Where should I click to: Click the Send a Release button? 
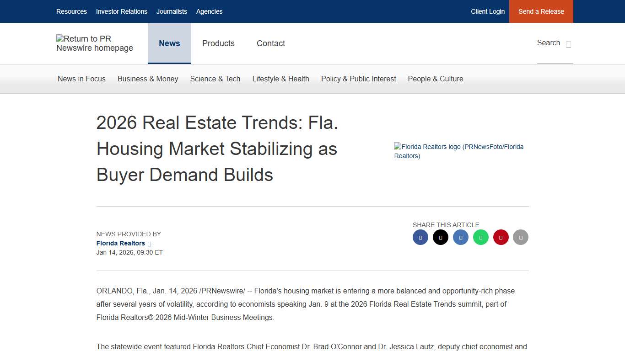(x=541, y=11)
